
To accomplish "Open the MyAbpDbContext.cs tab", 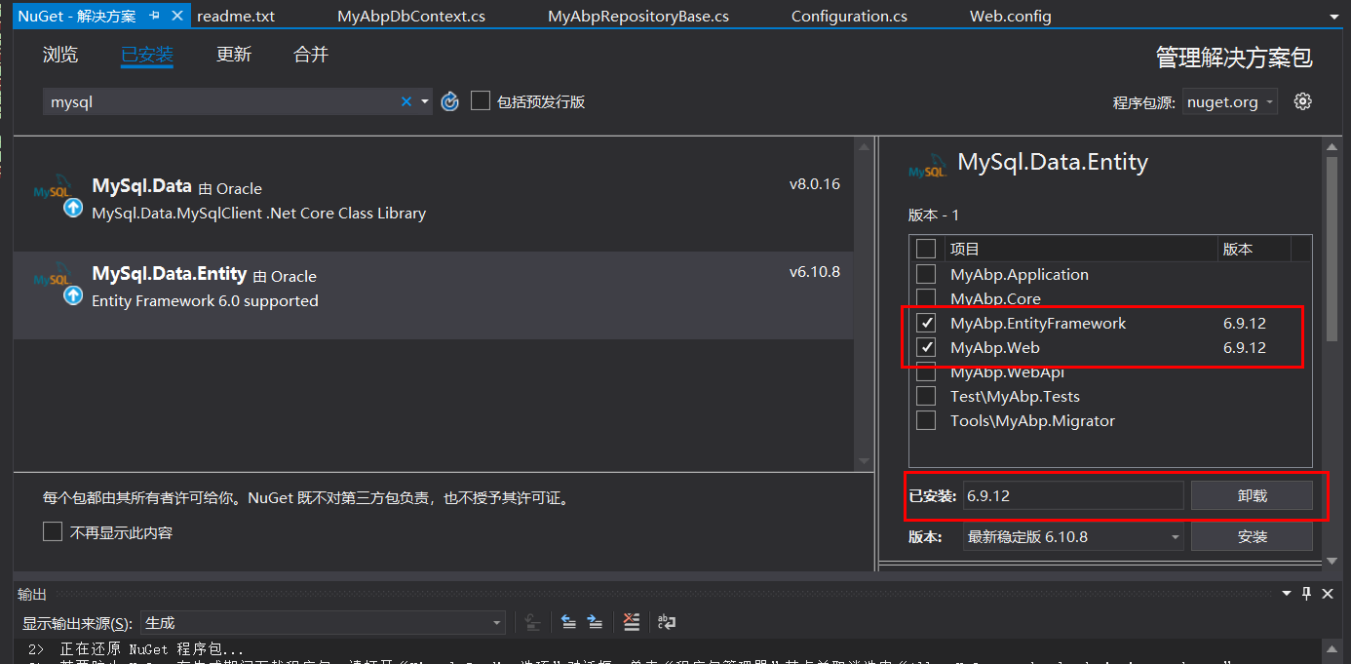I will pos(411,17).
